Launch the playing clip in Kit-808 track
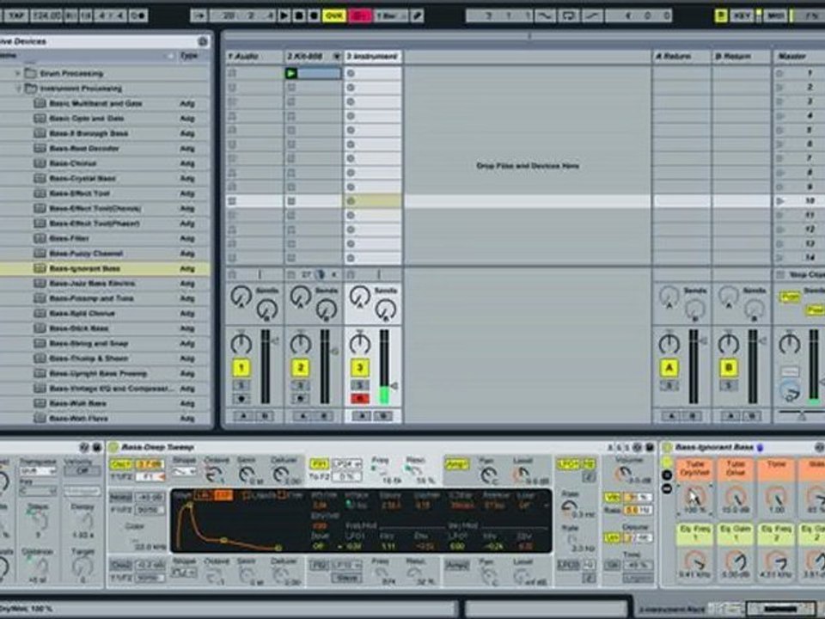Image resolution: width=825 pixels, height=619 pixels. [290, 73]
